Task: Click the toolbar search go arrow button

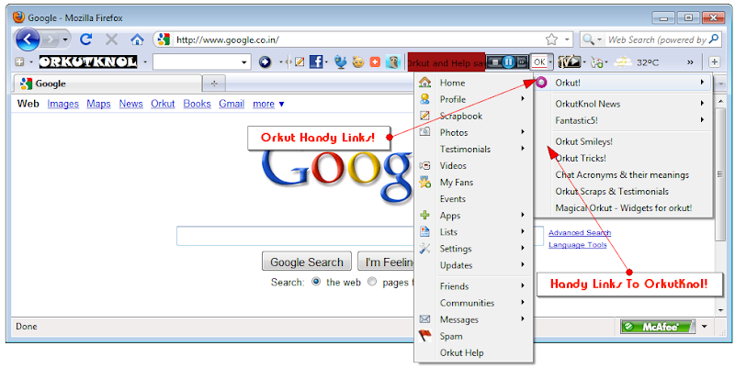Action: point(265,61)
